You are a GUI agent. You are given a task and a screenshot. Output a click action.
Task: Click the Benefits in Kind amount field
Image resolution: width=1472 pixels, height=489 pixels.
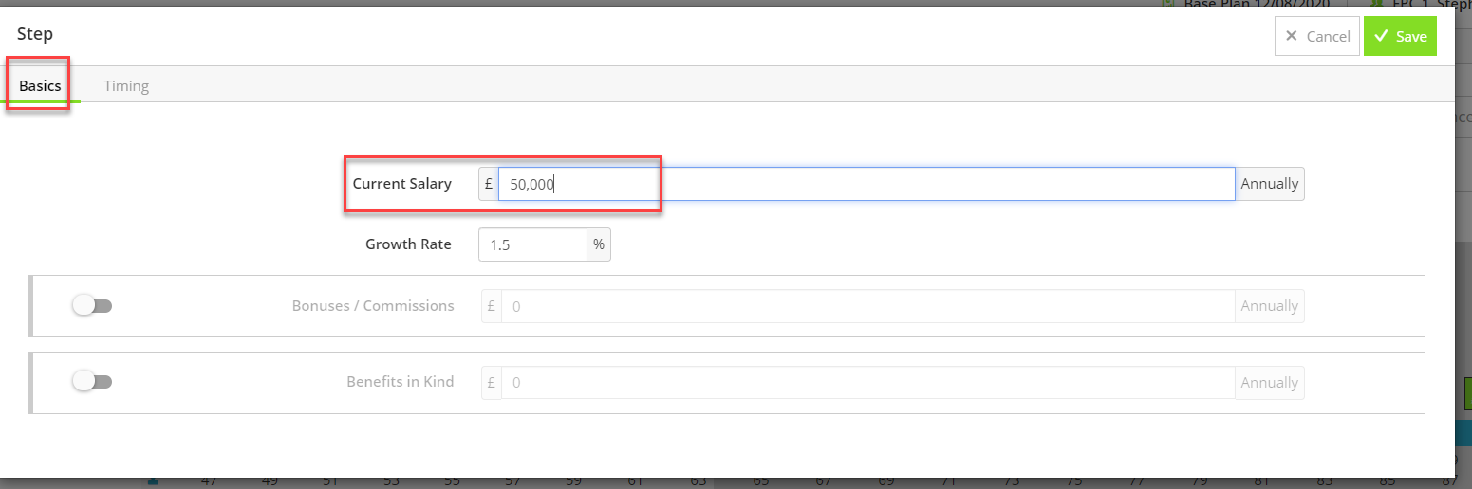click(868, 383)
